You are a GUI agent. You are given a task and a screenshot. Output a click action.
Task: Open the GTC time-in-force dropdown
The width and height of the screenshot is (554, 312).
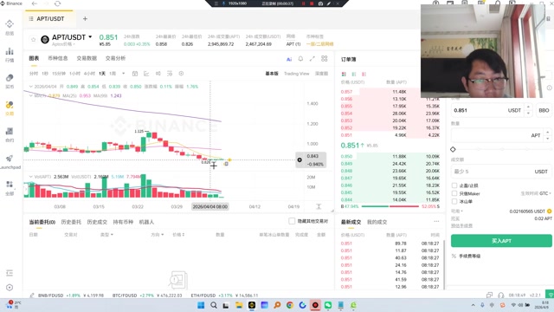click(x=544, y=193)
